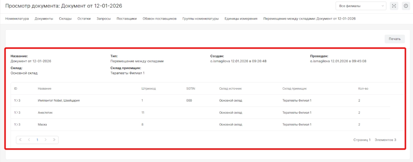Switch to the Номенклатура tab

click(x=17, y=18)
